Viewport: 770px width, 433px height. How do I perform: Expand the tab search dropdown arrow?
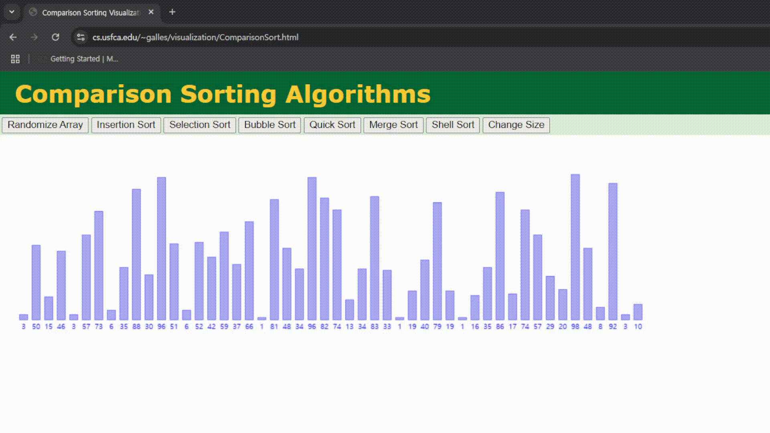click(12, 12)
